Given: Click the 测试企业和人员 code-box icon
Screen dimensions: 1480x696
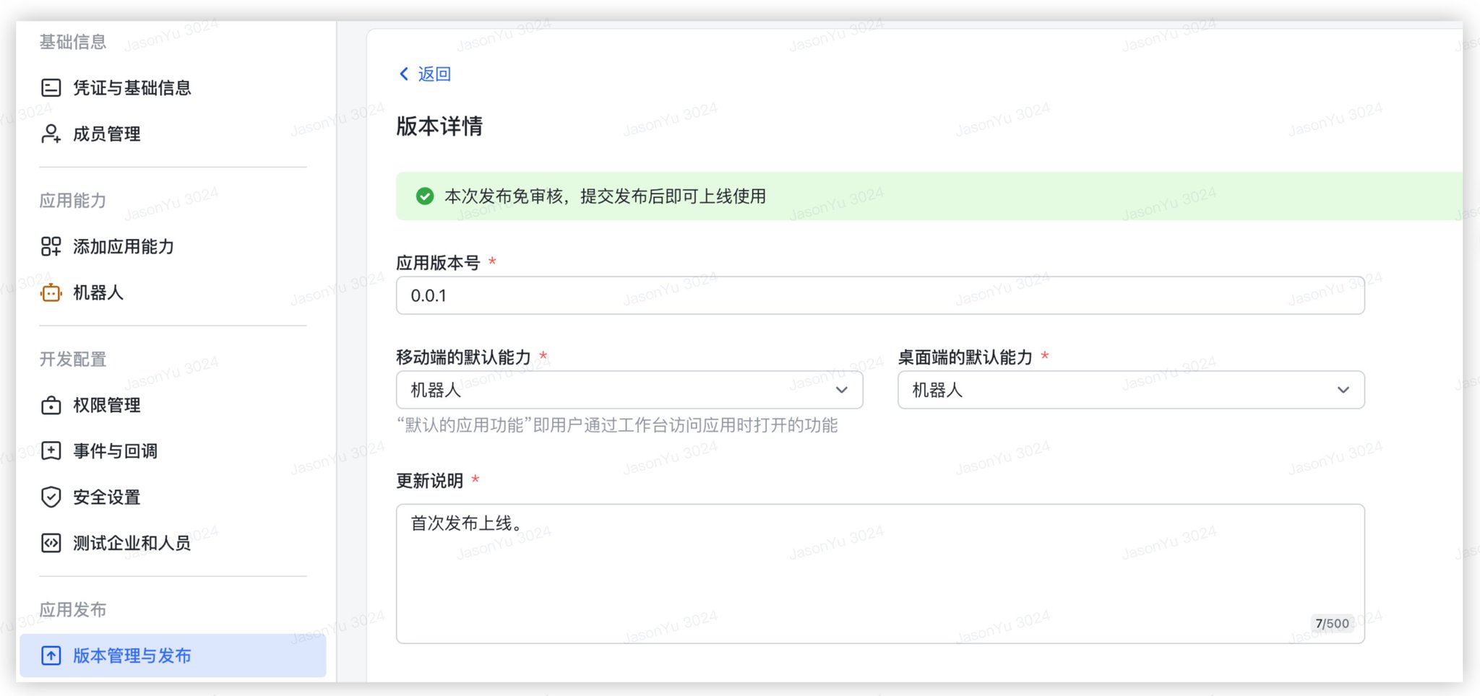Looking at the screenshot, I should point(51,543).
